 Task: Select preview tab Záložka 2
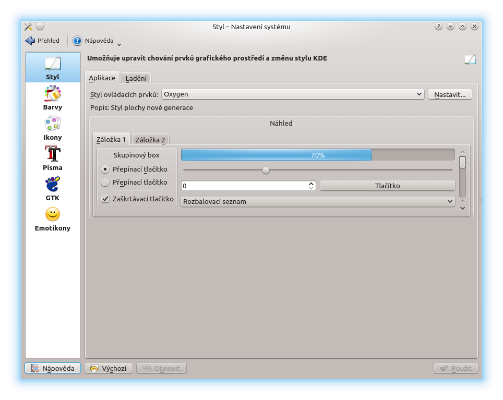[150, 140]
